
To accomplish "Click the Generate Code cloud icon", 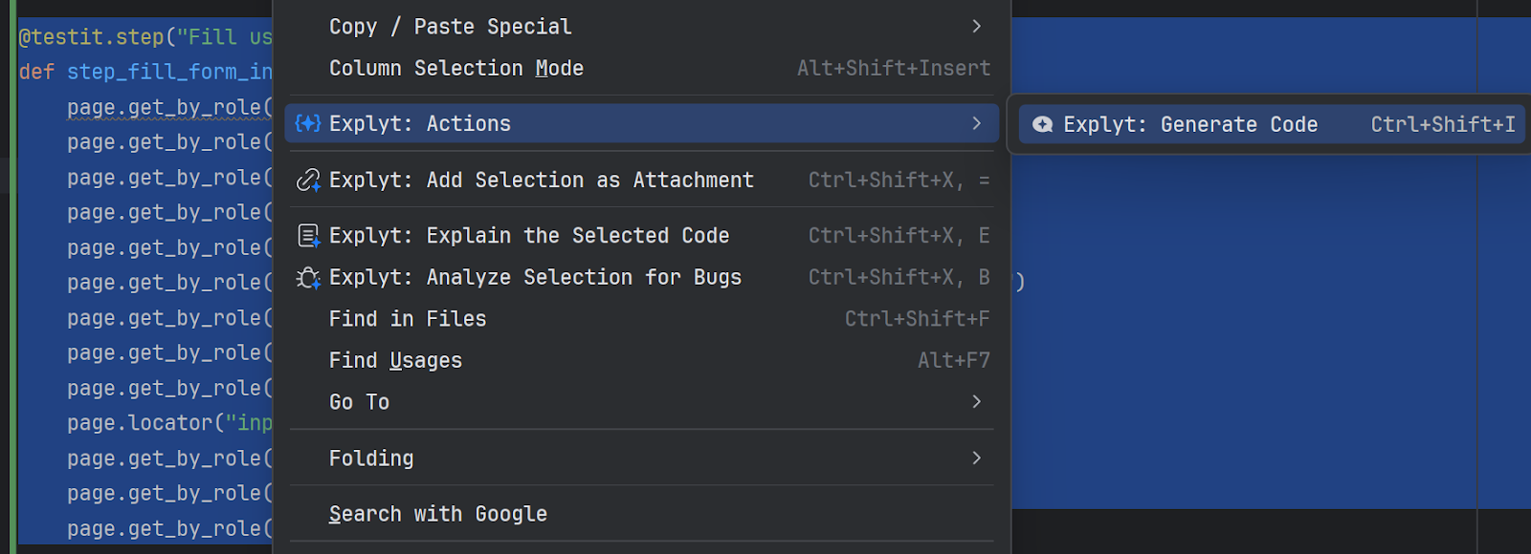I will pos(1042,124).
